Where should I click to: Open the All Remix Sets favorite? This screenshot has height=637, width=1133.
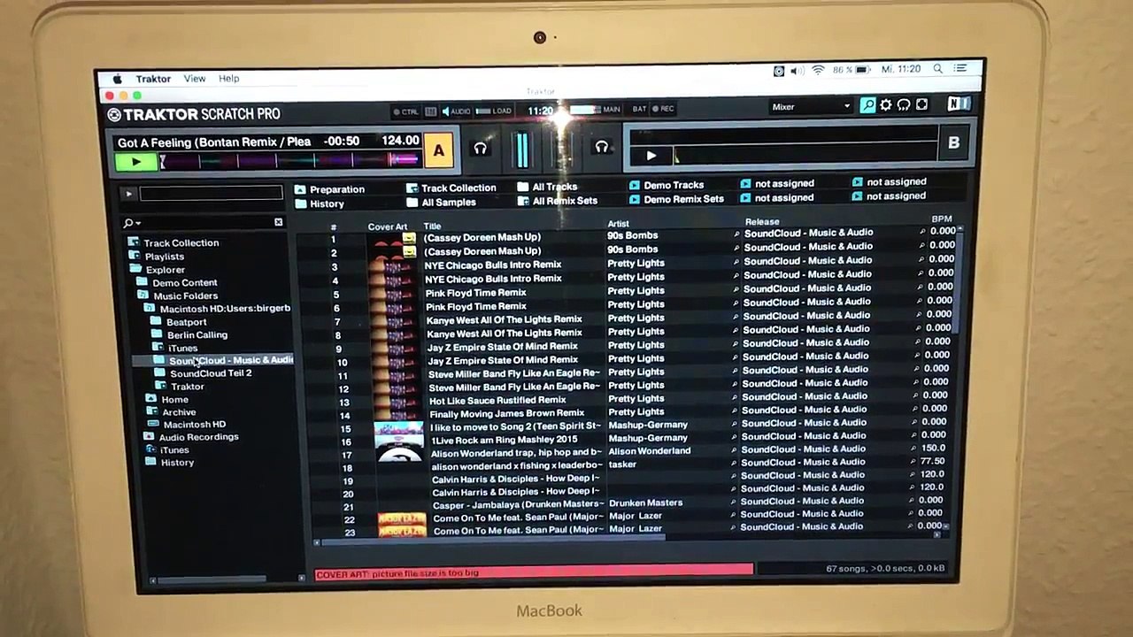click(558, 201)
